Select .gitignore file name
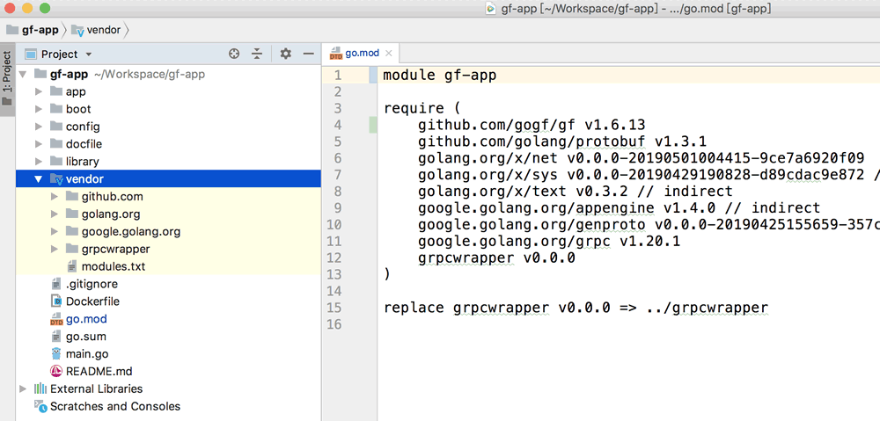 tap(92, 284)
